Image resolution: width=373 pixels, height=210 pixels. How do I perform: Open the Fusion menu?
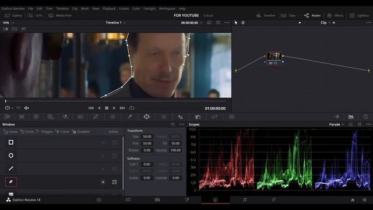124,9
